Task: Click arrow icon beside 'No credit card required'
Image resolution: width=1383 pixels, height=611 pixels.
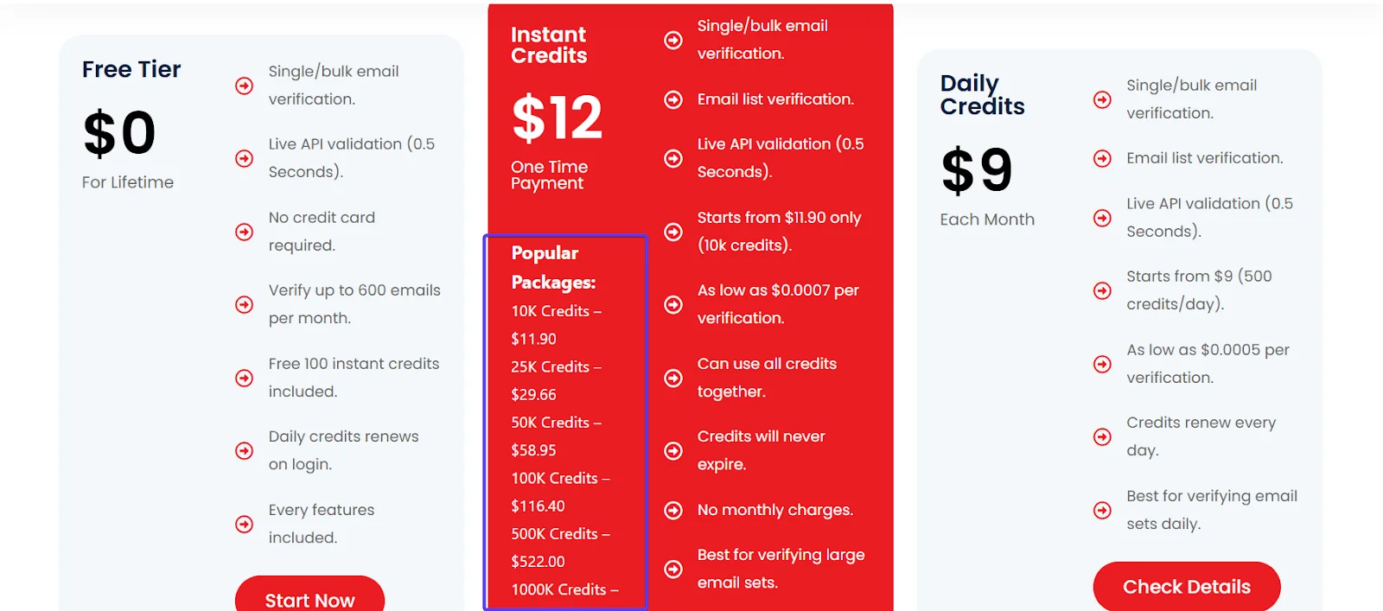Action: coord(245,232)
